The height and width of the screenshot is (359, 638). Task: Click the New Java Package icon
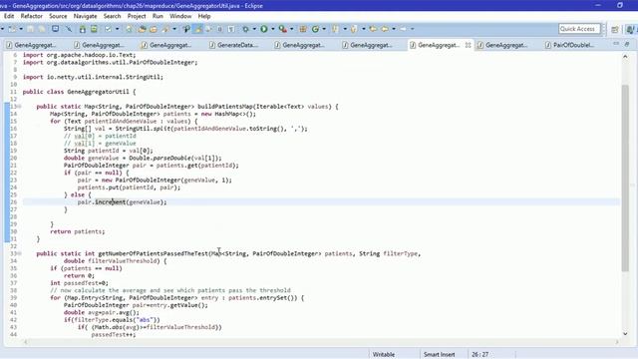click(x=303, y=29)
